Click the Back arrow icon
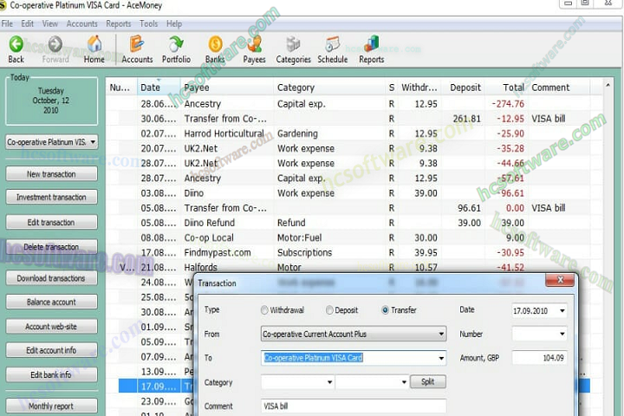Screen dimensions: 624x416 coord(16,44)
